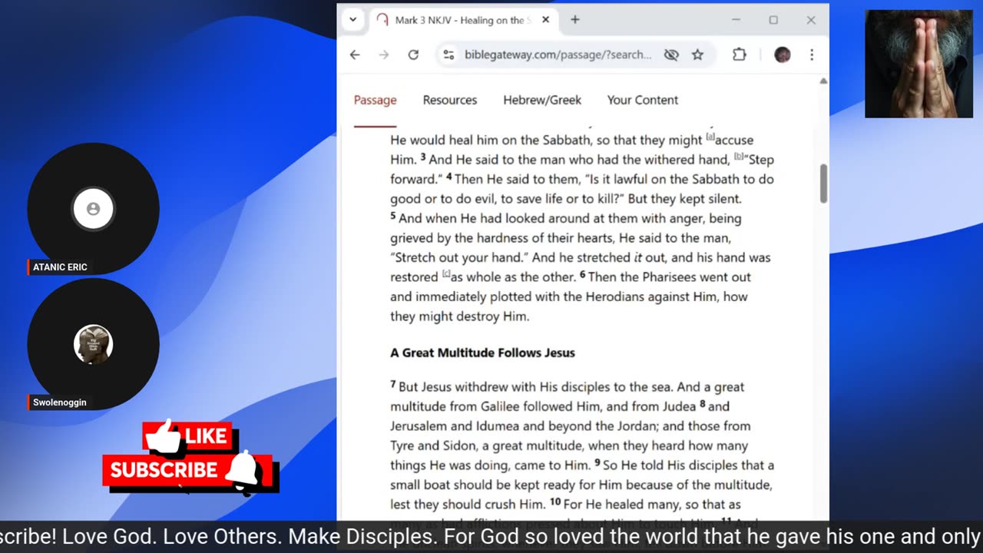
Task: Click the ATANIC ERIC name label
Action: [x=60, y=267]
